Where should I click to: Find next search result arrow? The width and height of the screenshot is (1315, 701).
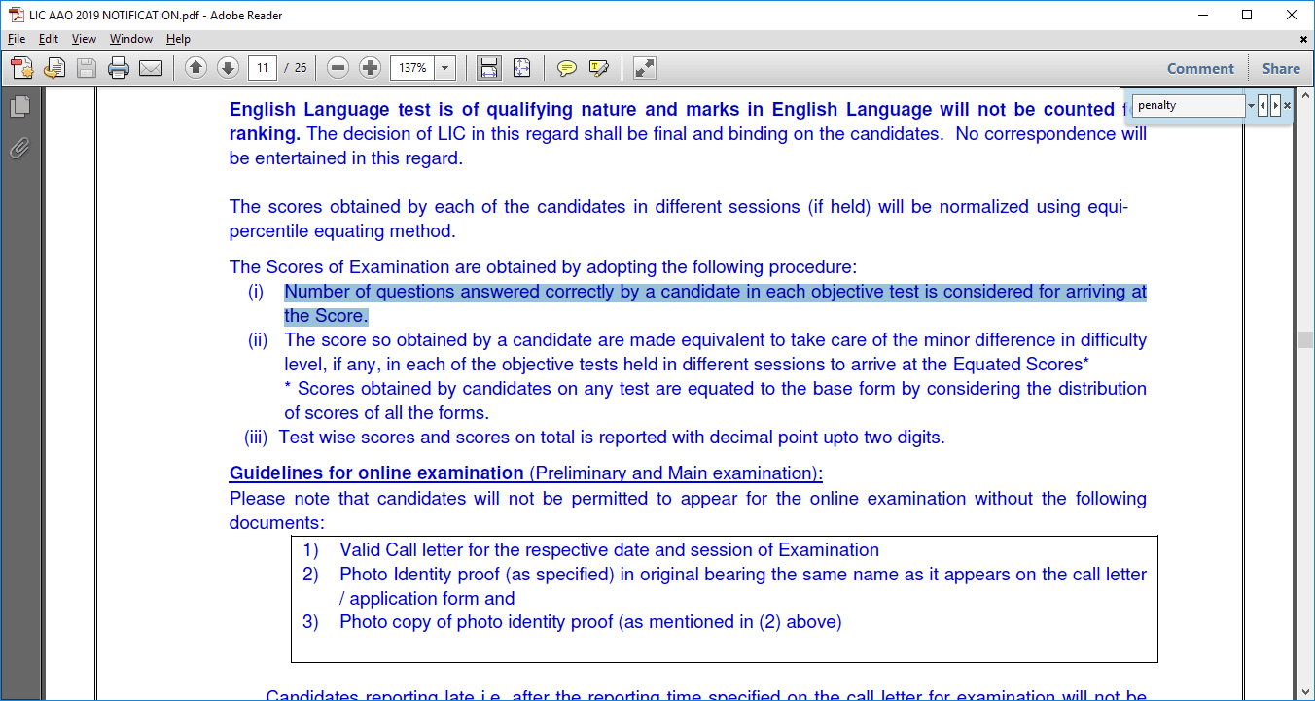[1275, 105]
